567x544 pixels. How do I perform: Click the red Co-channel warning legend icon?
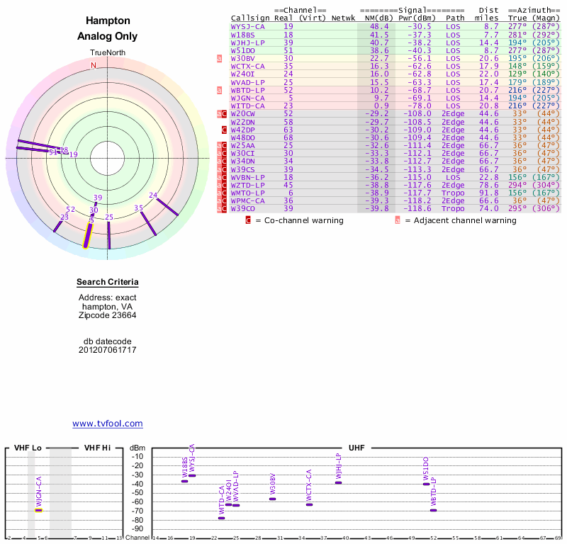248,220
